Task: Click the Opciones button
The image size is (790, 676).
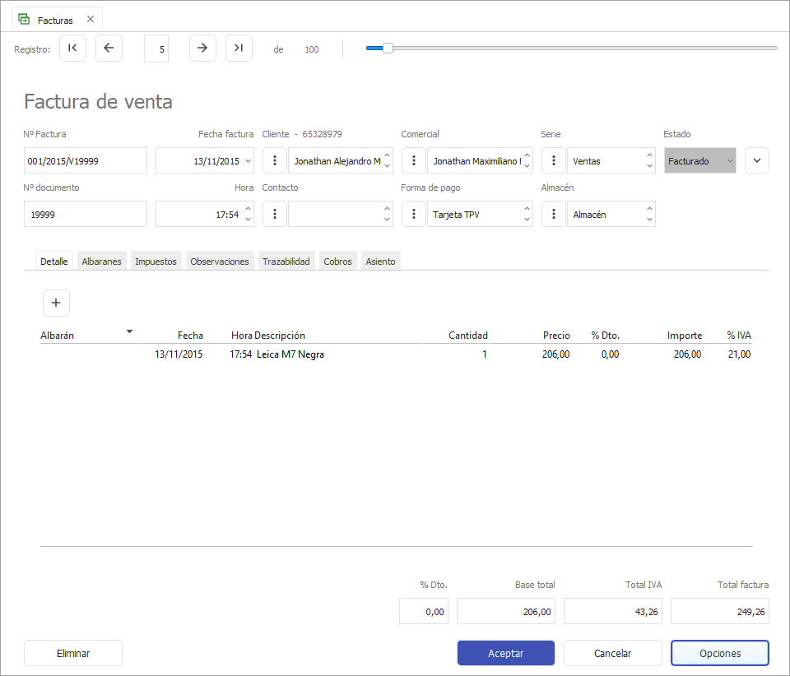Action: click(x=719, y=654)
